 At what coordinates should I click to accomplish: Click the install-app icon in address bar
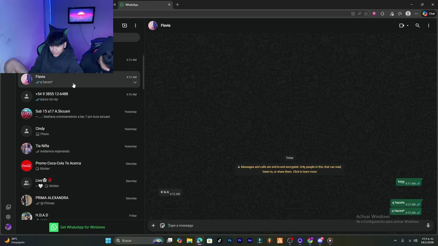[353, 14]
